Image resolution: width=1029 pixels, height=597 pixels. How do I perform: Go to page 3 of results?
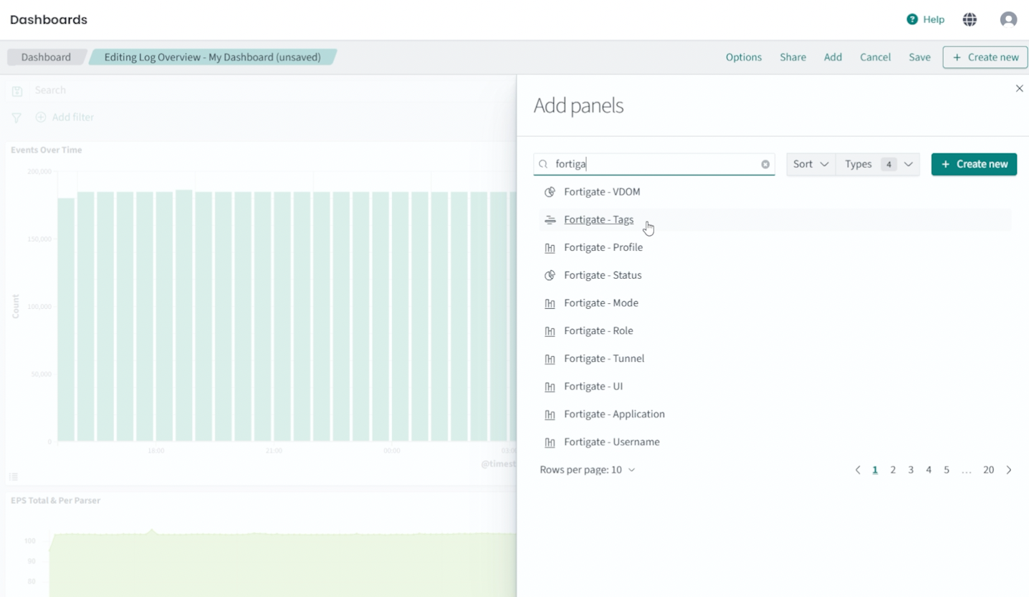coord(911,470)
